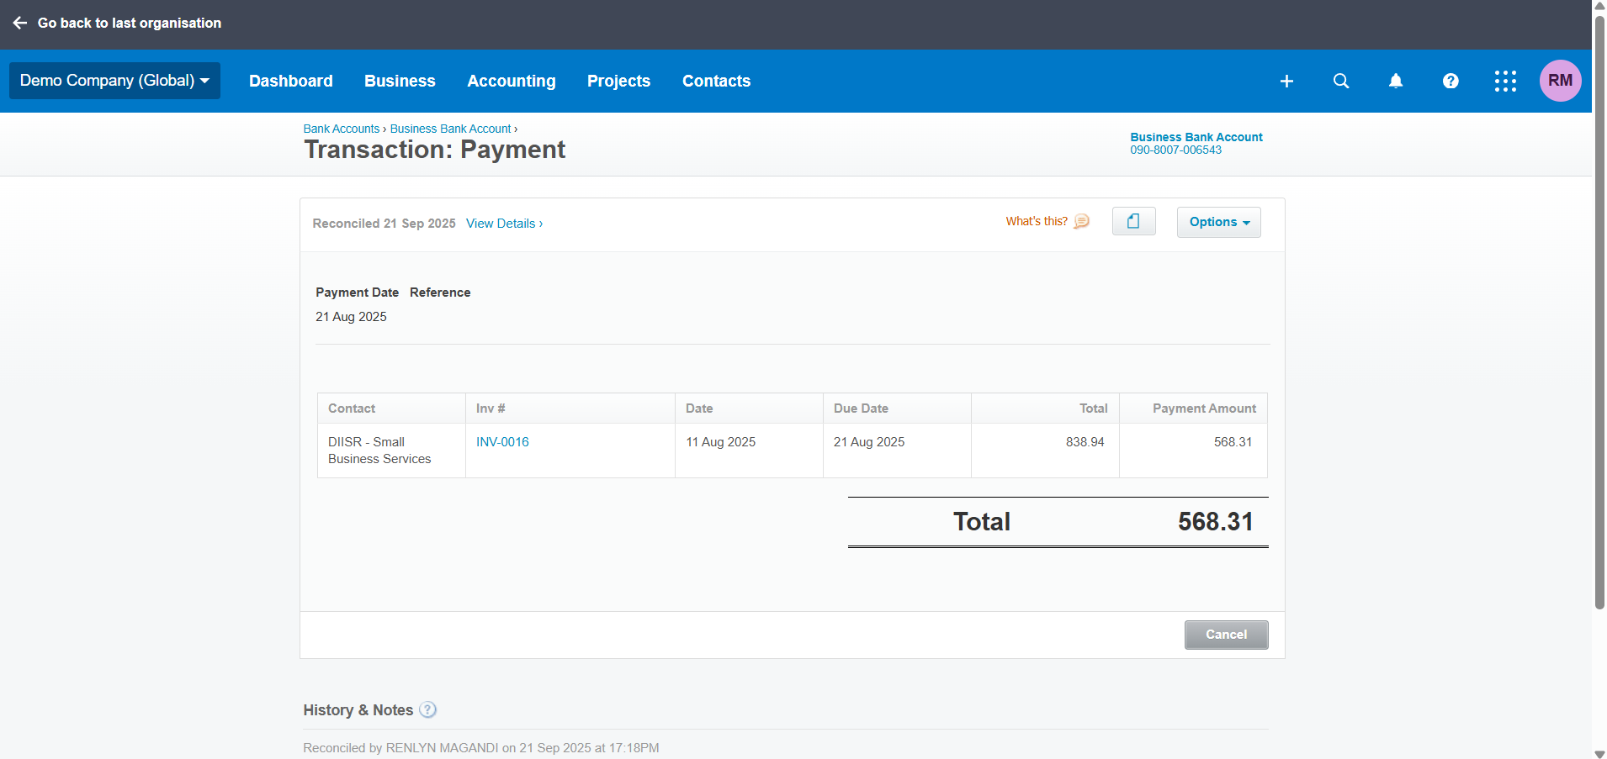Open the app launcher grid icon
This screenshot has height=759, width=1607.
[1505, 82]
